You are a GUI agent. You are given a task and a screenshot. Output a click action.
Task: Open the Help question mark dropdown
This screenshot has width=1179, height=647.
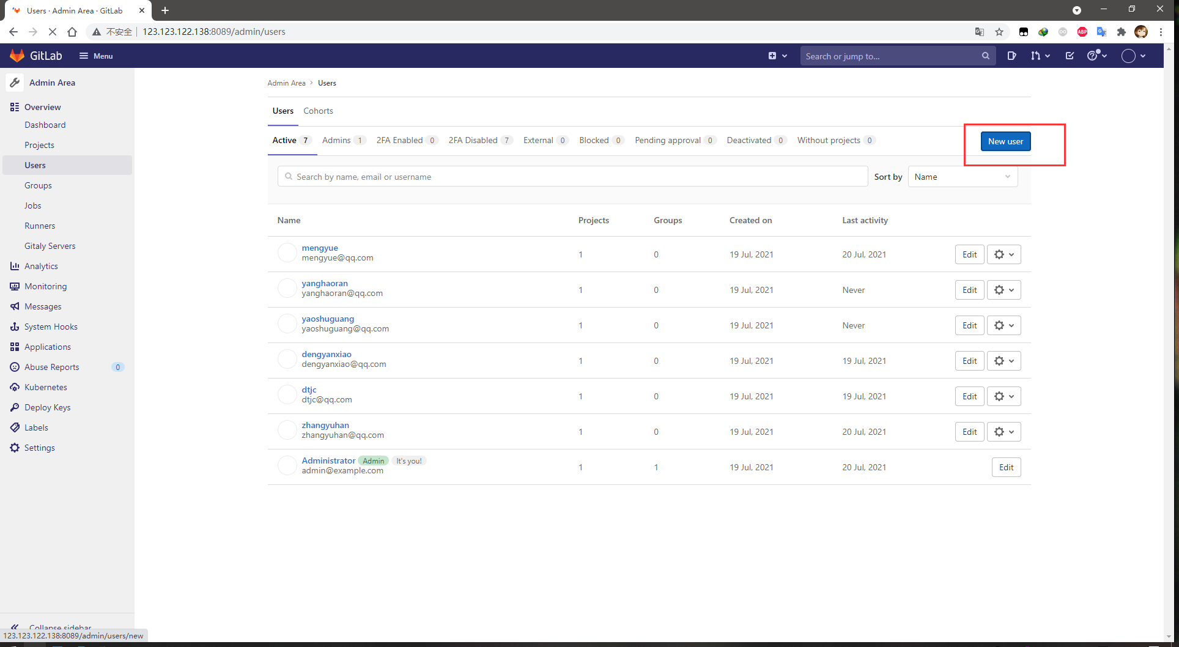pos(1097,56)
